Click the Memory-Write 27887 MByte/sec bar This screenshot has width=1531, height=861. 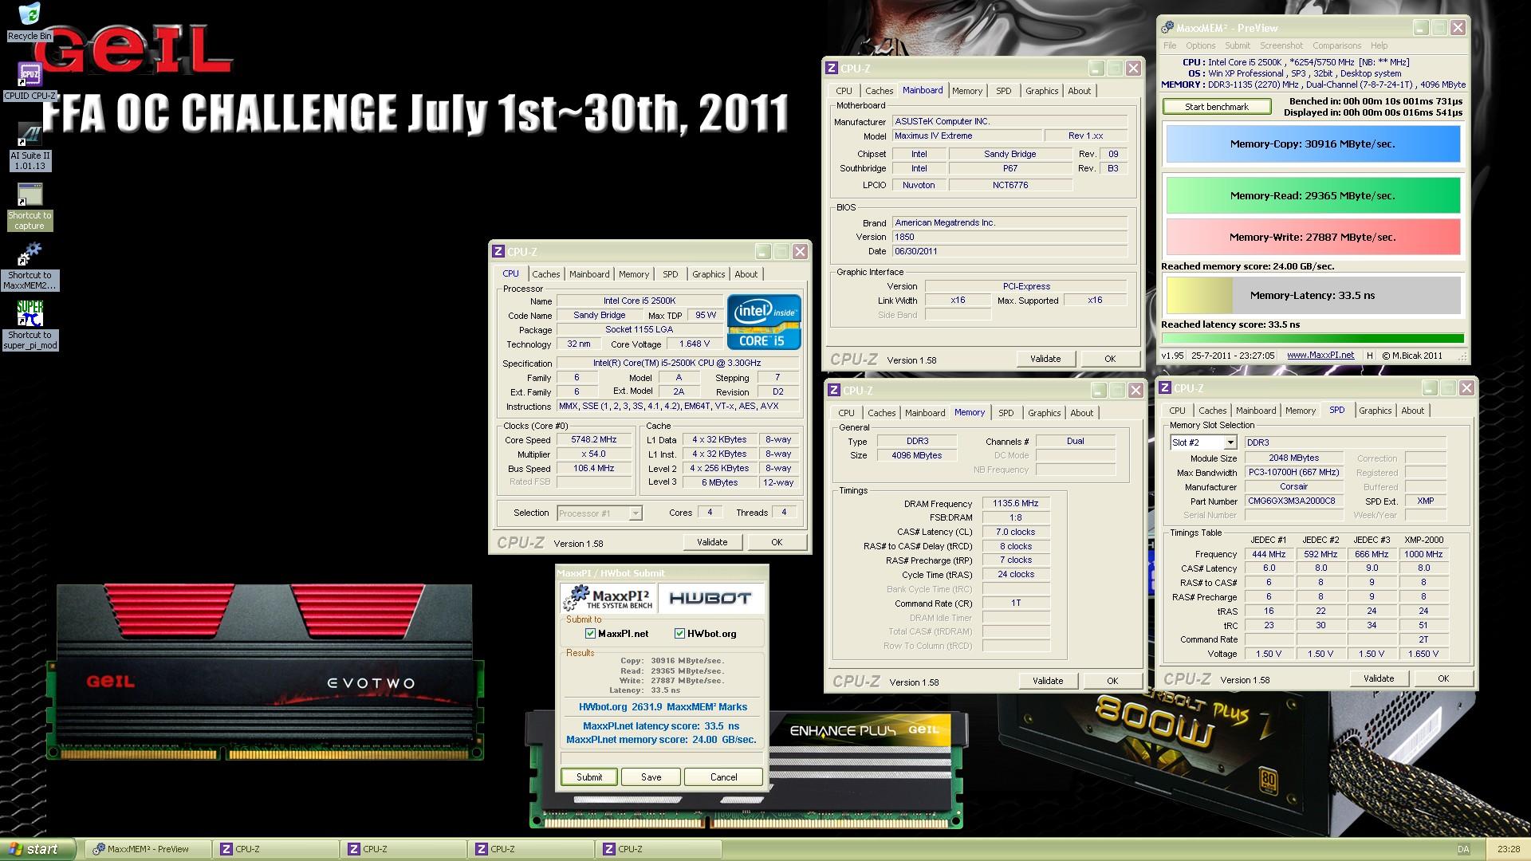point(1313,237)
